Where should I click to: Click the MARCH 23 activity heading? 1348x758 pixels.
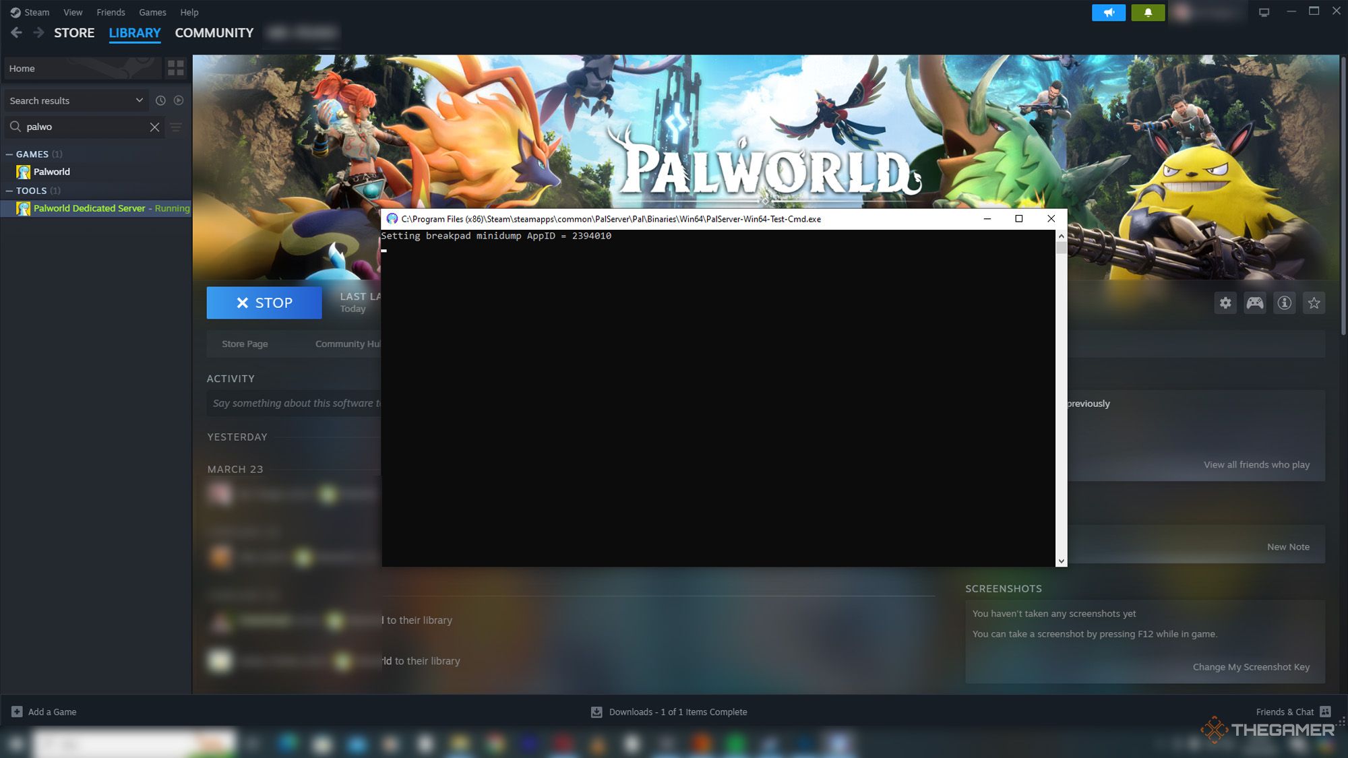pos(235,469)
